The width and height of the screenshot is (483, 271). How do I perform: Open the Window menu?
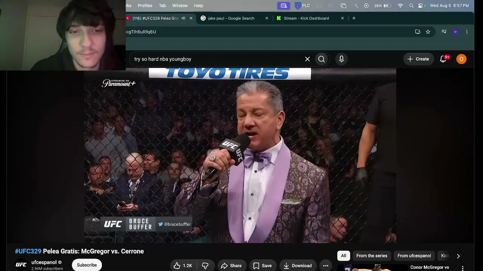[180, 6]
